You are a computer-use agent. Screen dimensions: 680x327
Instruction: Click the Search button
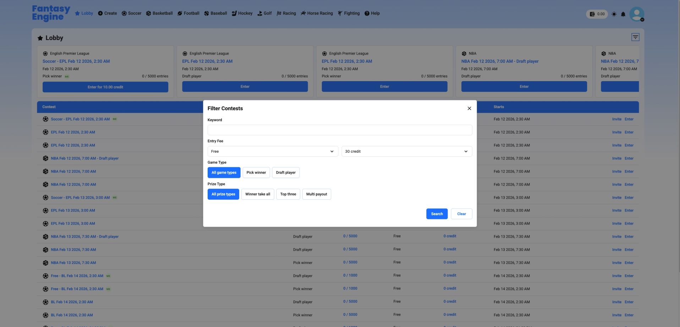pos(437,214)
